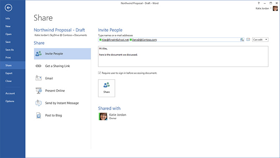This screenshot has width=280, height=158.
Task: Open the Account page
Action: (x=10, y=93)
